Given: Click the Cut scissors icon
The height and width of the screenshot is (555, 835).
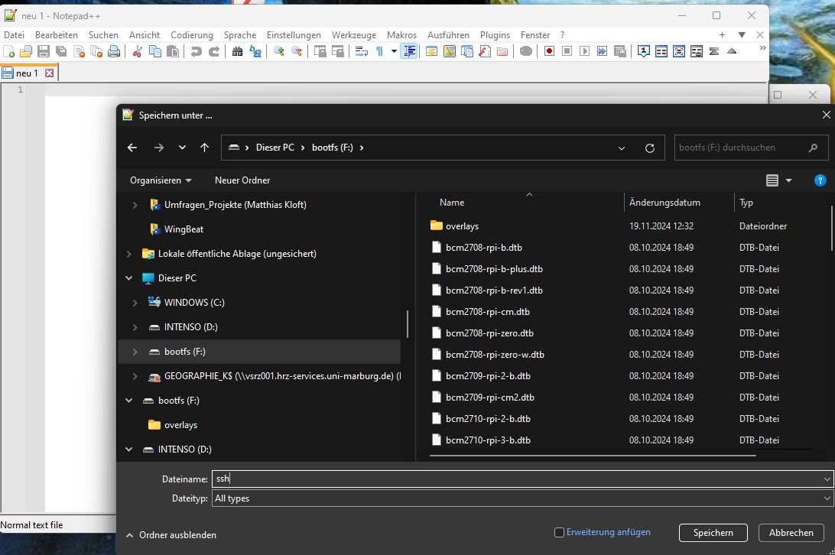Looking at the screenshot, I should 138,52.
